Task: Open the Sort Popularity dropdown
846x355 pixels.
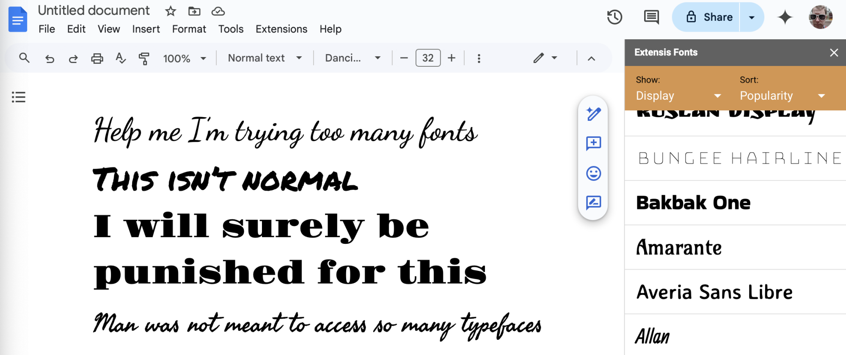Action: pyautogui.click(x=782, y=96)
